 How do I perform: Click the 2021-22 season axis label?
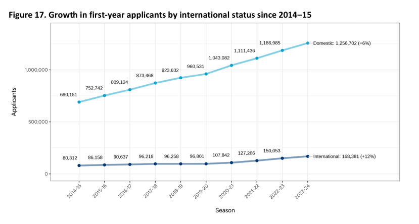click(x=252, y=191)
